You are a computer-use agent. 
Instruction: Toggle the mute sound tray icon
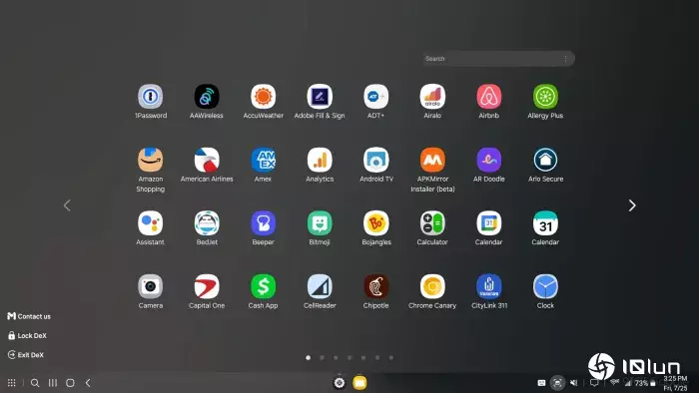click(574, 383)
